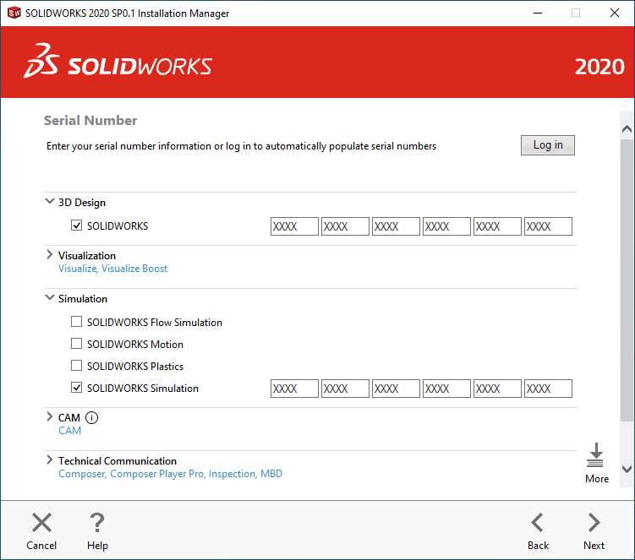This screenshot has height=560, width=635.
Task: Open the Visualize, Visualize Boost link
Action: 112,269
